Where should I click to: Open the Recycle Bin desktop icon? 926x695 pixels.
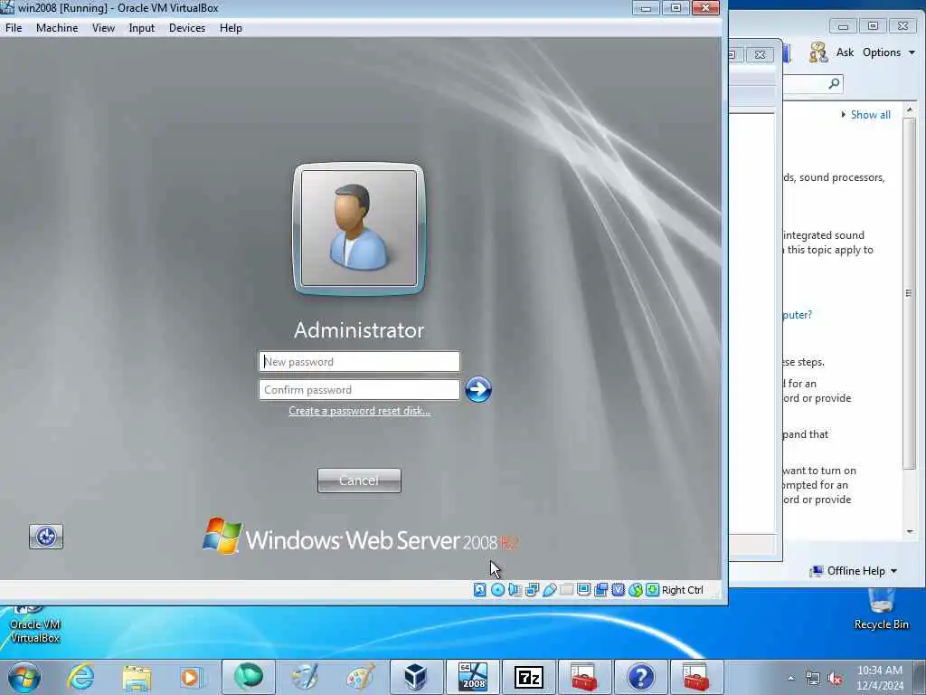point(881,611)
